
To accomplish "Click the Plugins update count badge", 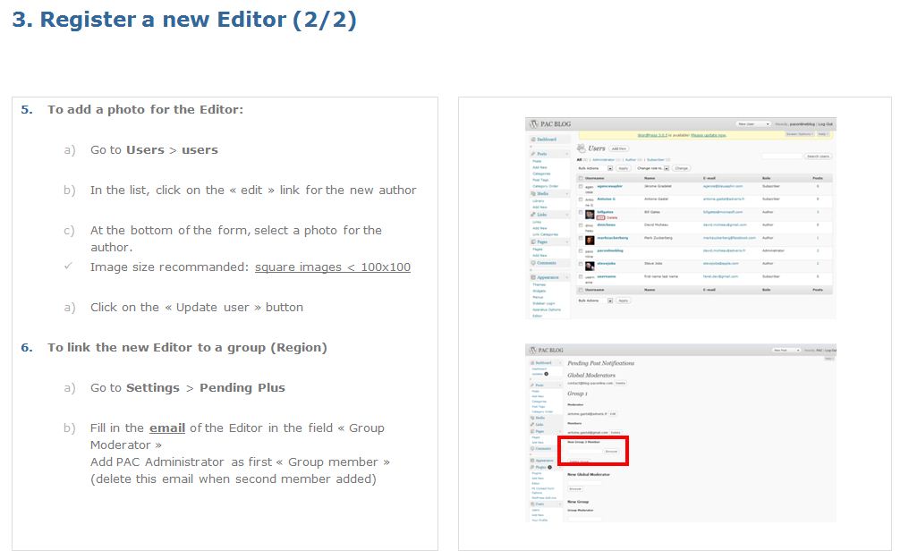I will pos(549,467).
